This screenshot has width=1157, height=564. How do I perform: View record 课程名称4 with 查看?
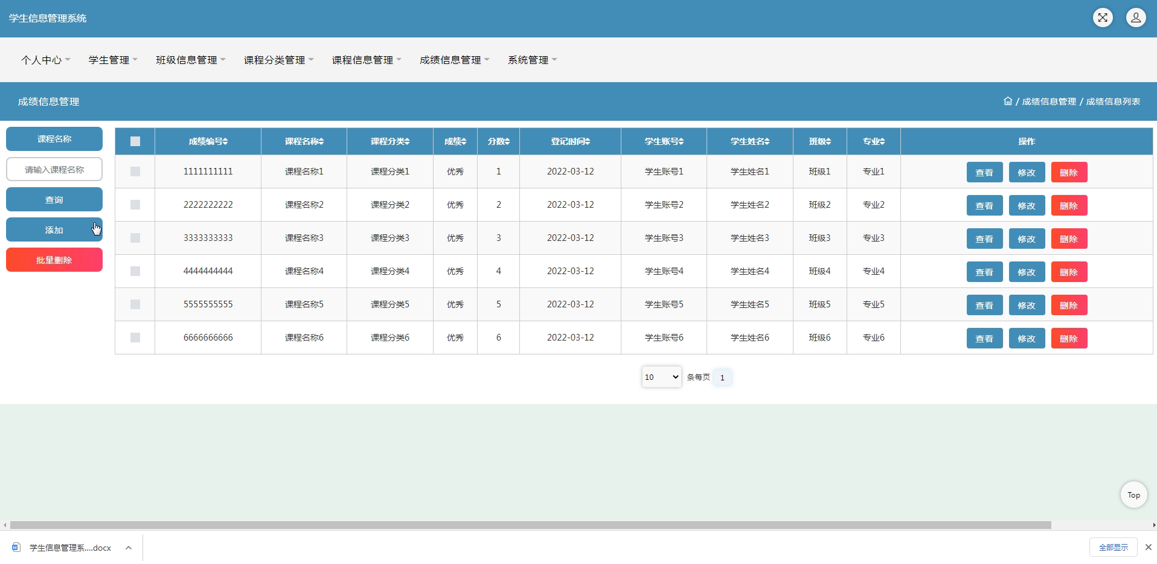984,272
